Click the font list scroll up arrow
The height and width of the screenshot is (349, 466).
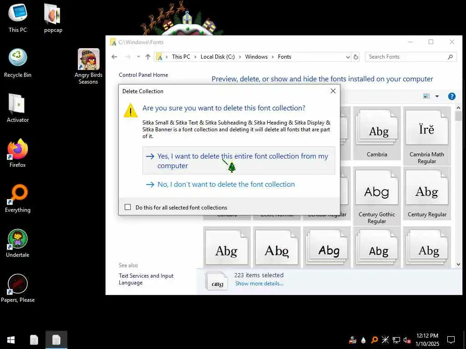click(x=458, y=108)
